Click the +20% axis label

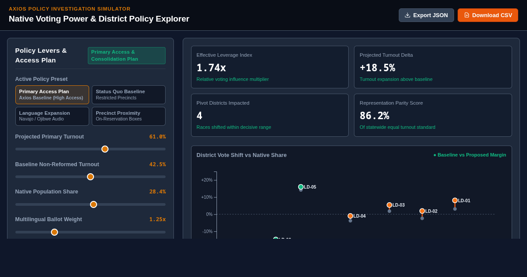(x=207, y=180)
